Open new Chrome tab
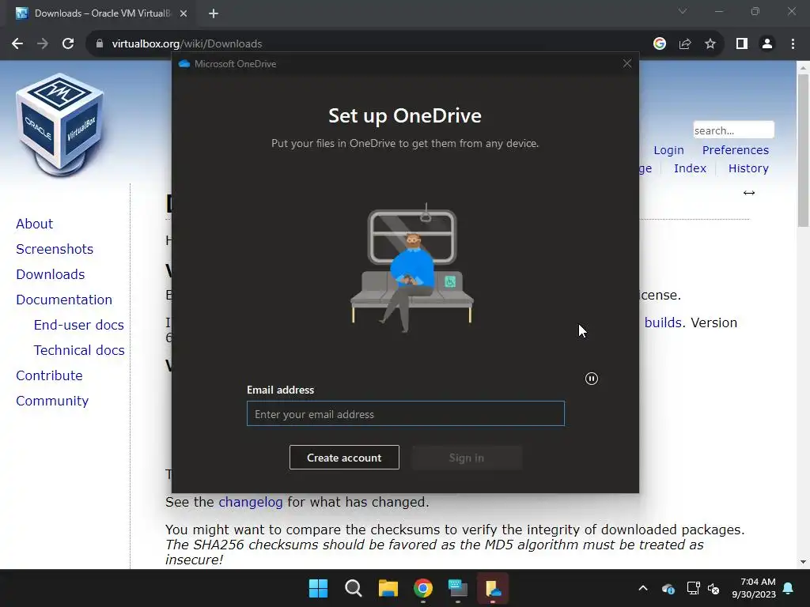 tap(214, 13)
